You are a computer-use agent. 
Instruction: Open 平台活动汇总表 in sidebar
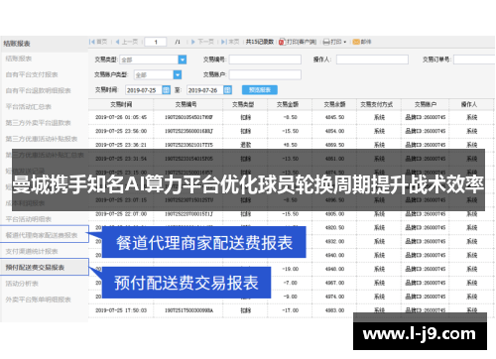pos(29,107)
